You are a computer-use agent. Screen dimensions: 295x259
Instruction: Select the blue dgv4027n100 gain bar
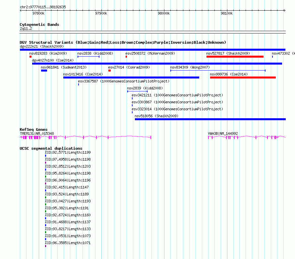point(157,64)
